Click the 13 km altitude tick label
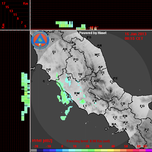This screenshot has width=152, height=152. coord(11,11)
